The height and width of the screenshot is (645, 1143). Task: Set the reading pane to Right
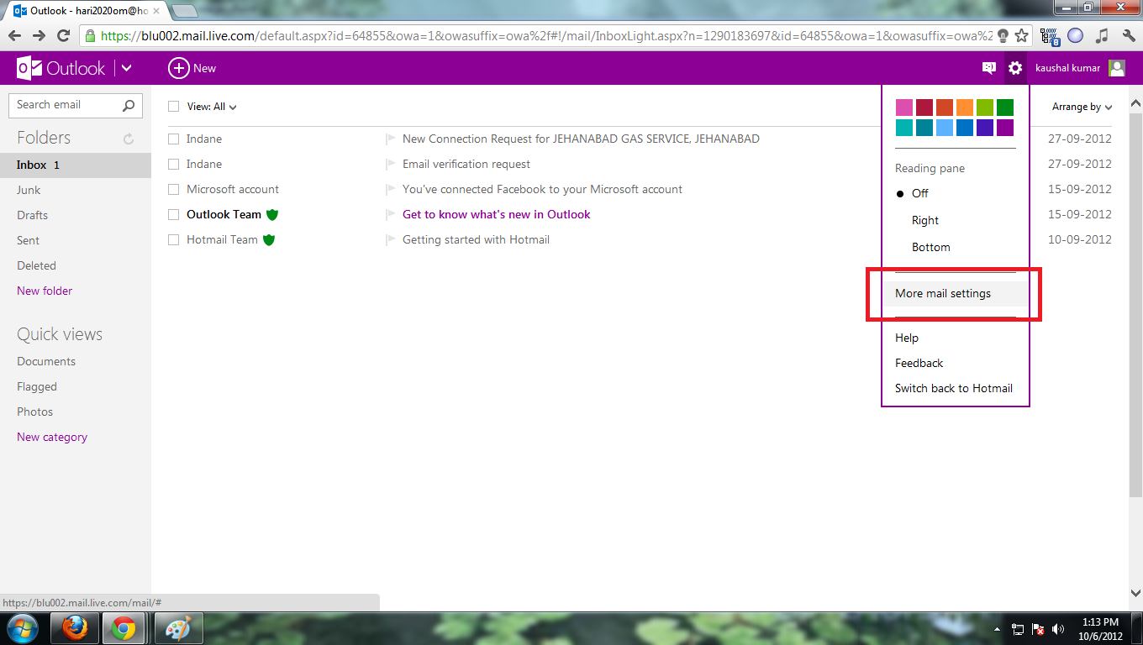click(x=925, y=220)
